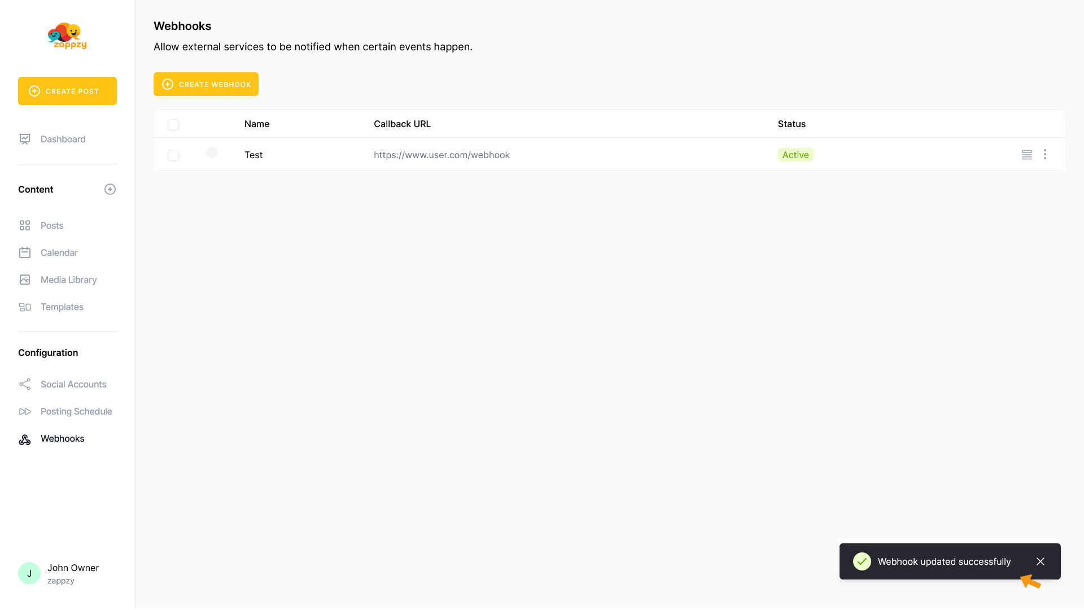
Task: Dismiss the webhook updated notification
Action: tap(1041, 561)
